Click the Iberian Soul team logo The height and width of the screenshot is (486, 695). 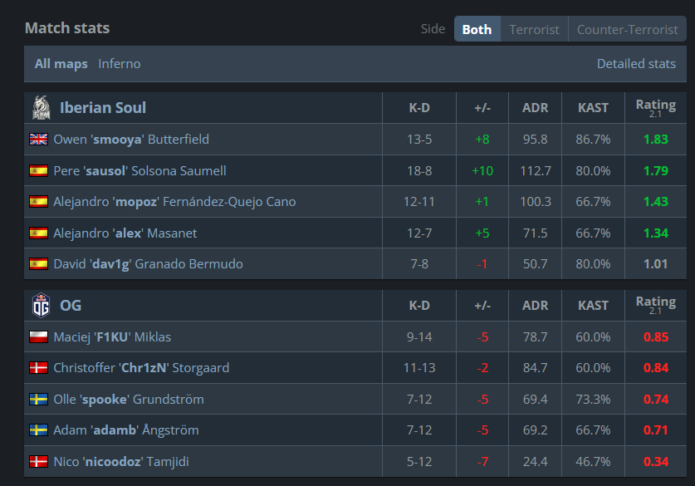pos(42,108)
